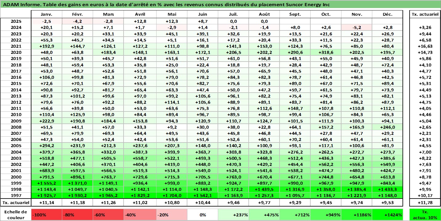Select the 1999 Janv. cell +1 555,2
This screenshot has height=221, width=441.
point(47,183)
